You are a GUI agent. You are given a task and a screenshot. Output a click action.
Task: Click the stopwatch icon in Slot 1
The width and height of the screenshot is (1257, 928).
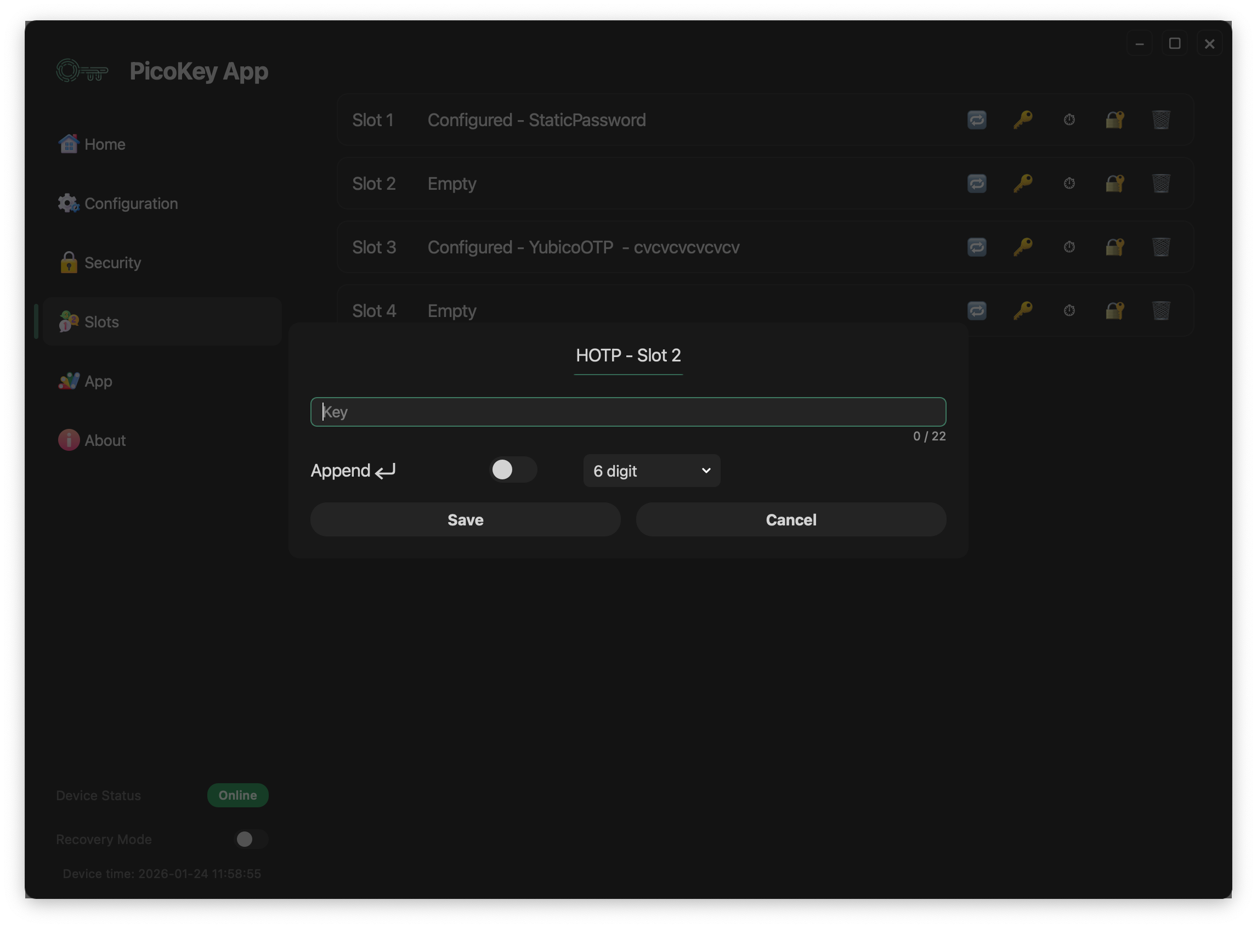coord(1069,120)
